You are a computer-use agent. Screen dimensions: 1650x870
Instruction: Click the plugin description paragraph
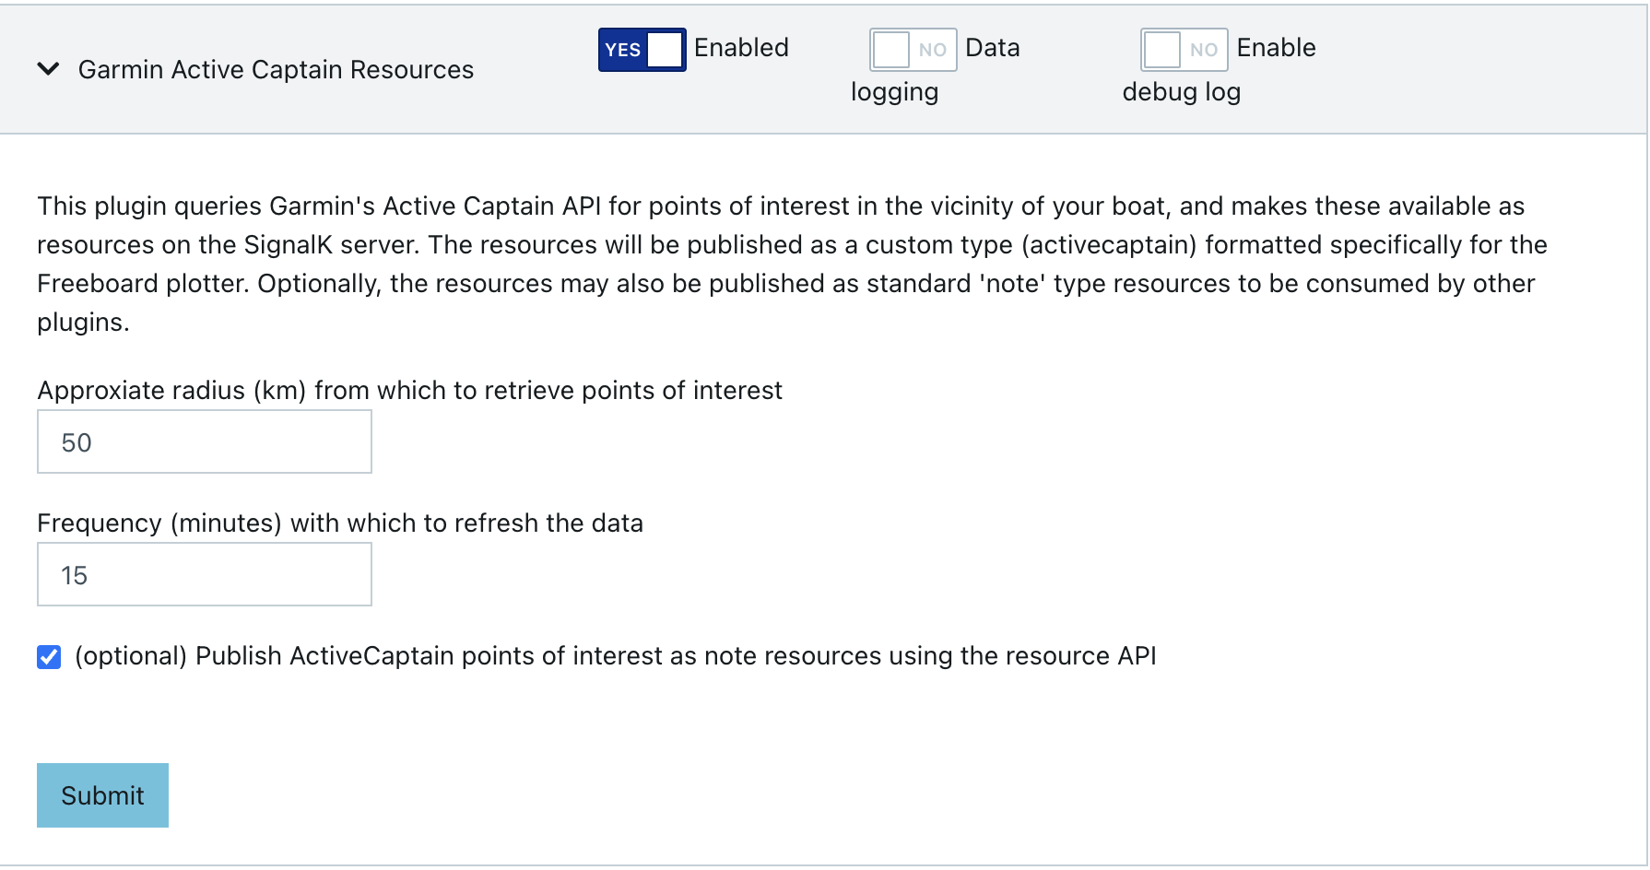792,265
